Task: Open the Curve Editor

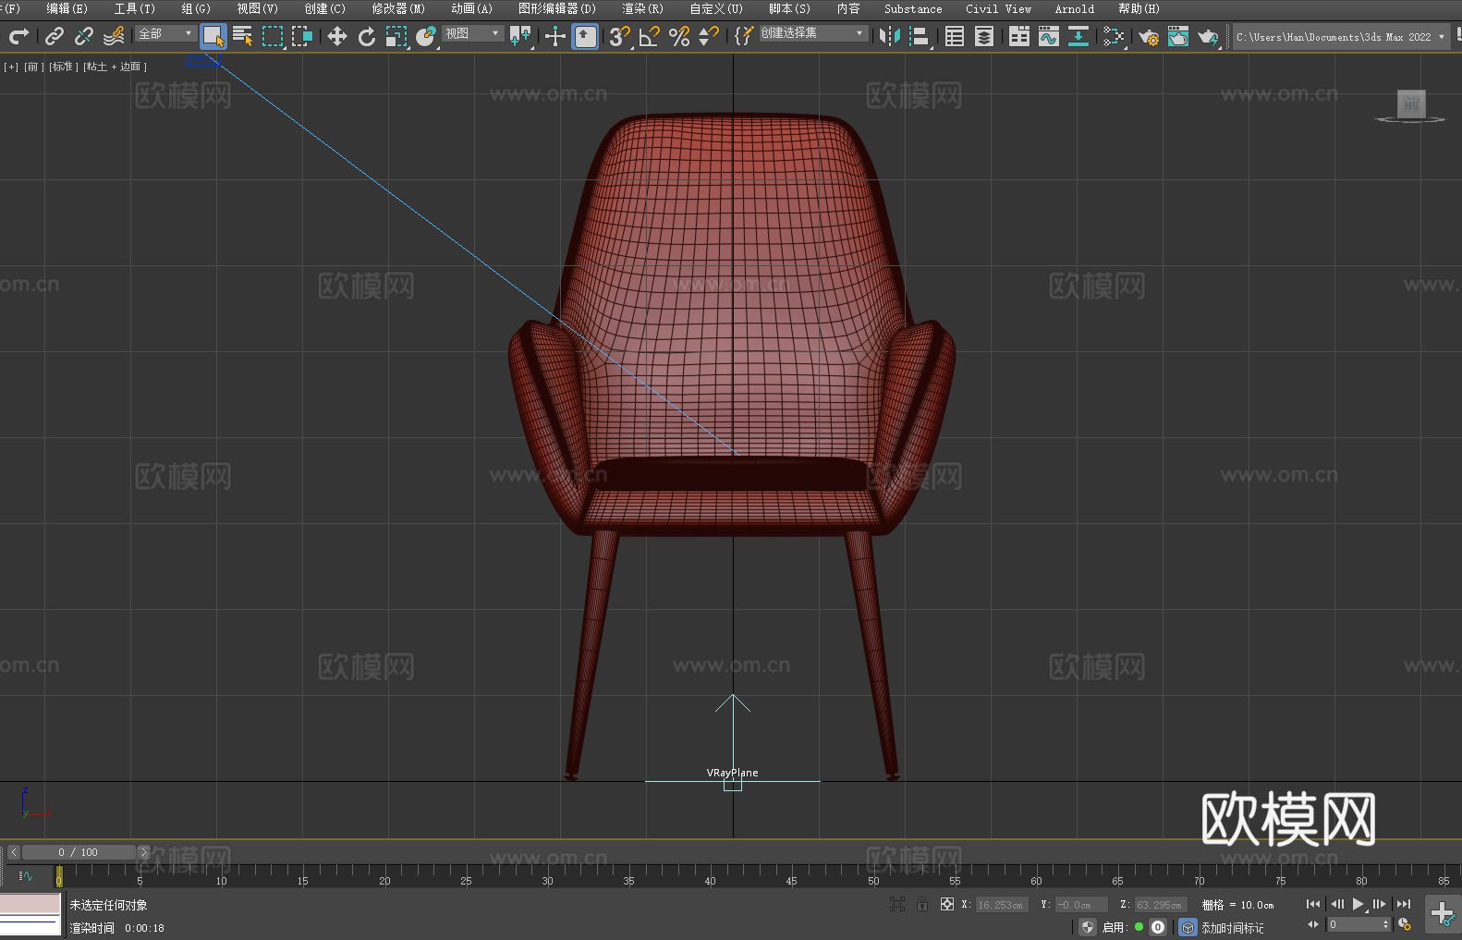Action: tap(1049, 36)
